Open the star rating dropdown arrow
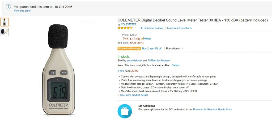 pos(135,28)
